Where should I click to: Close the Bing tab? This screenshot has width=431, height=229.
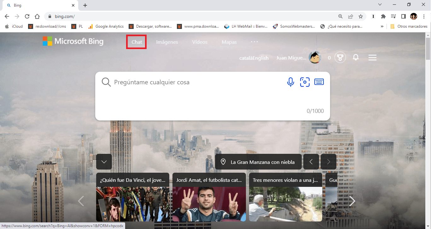73,5
